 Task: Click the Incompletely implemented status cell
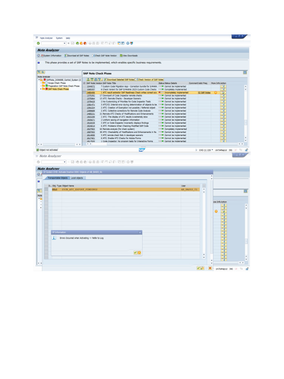(176, 93)
